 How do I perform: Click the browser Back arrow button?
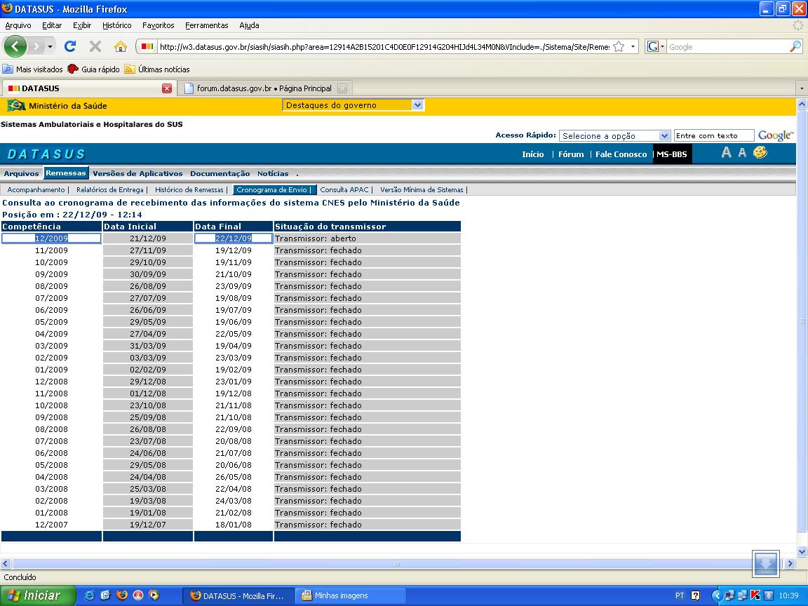click(15, 46)
